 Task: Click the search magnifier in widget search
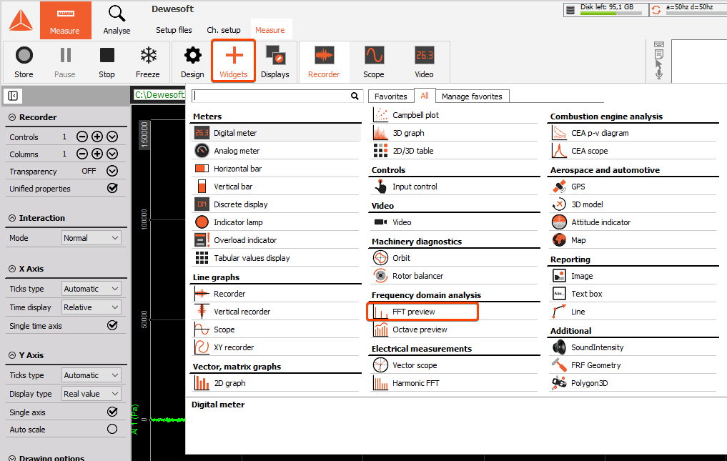355,96
